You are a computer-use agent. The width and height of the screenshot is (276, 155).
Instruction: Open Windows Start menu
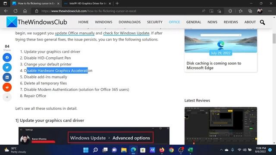click(x=86, y=150)
